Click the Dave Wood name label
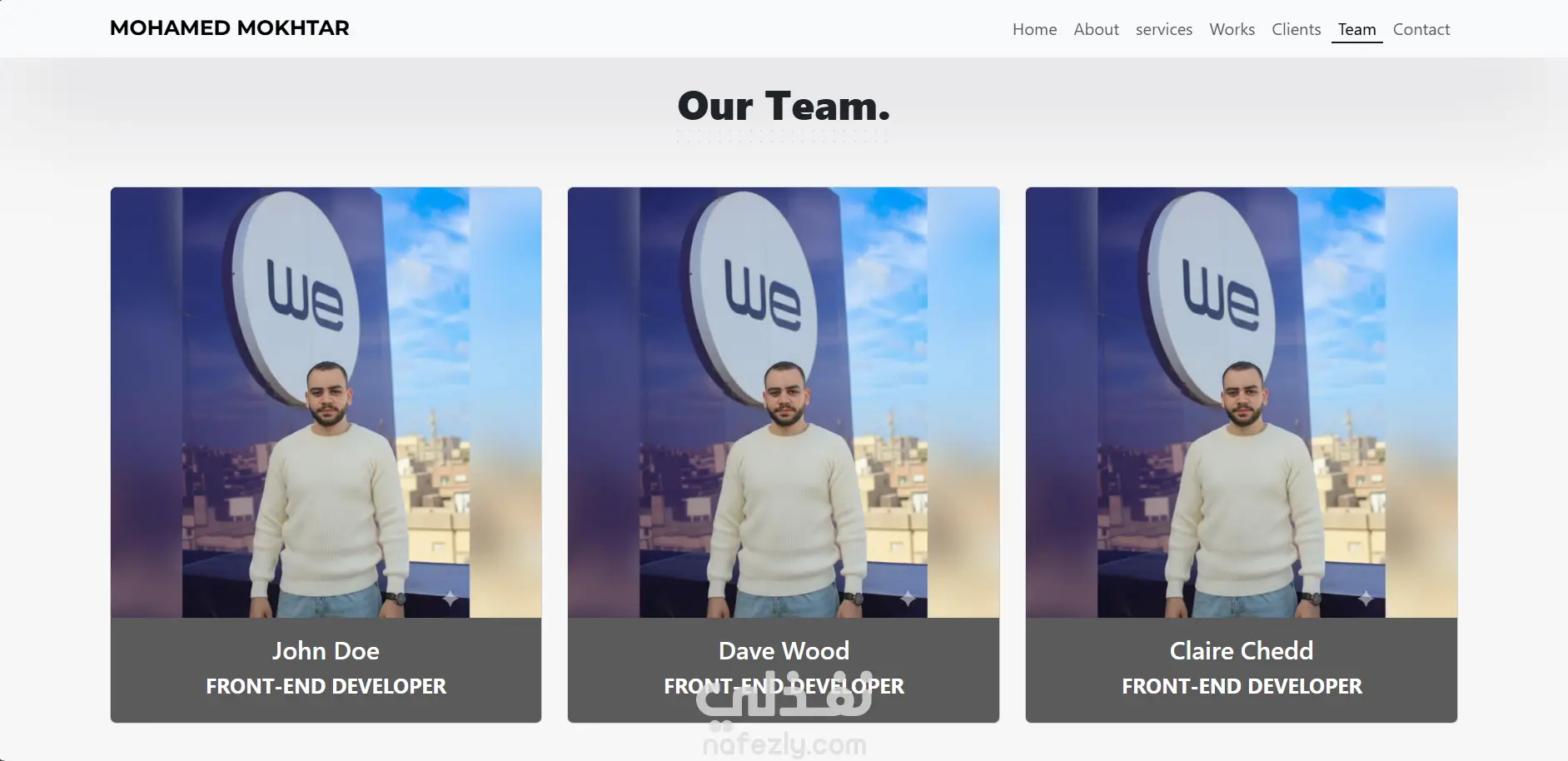Viewport: 1568px width, 761px height. (784, 650)
